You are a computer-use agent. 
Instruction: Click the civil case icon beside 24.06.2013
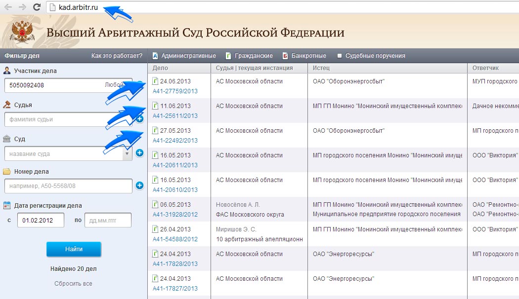pos(155,81)
